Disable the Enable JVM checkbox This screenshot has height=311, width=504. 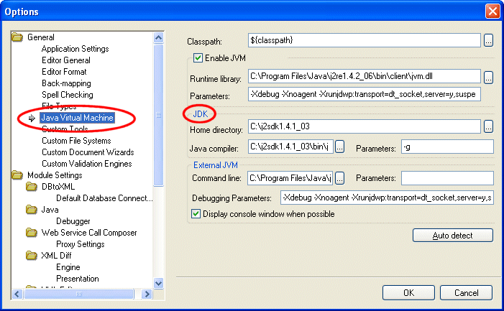198,58
